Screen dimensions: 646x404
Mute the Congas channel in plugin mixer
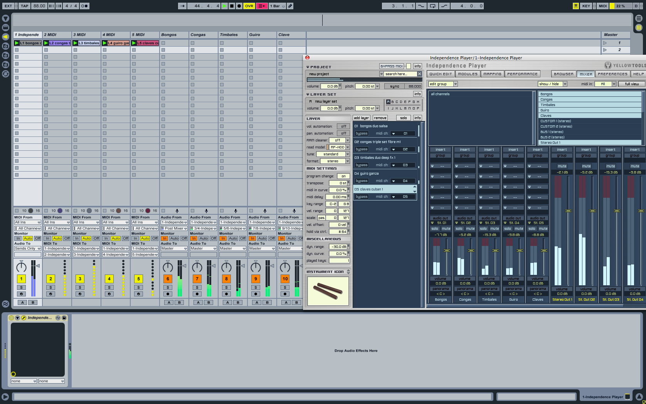click(470, 229)
